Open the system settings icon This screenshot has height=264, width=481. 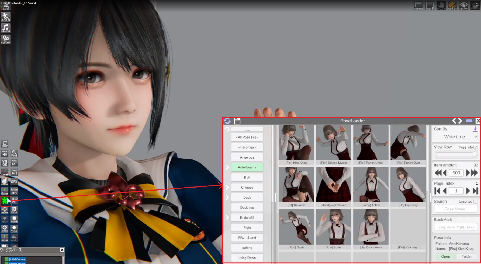point(5,39)
